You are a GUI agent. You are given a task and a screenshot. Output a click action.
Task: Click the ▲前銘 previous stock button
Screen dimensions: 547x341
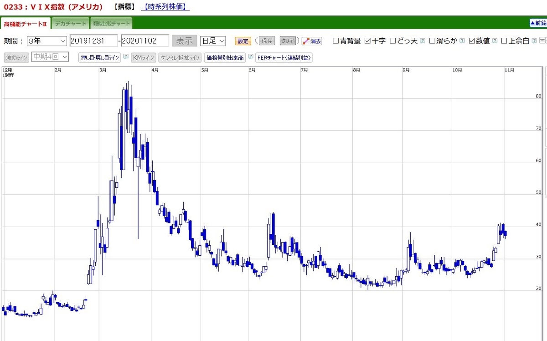coord(538,23)
